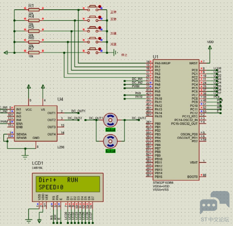Click the power arrow on L298 pin 4
233x226 pixels.
(x=43, y=87)
